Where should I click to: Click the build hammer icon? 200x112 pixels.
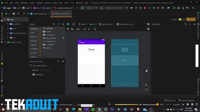click(x=77, y=8)
